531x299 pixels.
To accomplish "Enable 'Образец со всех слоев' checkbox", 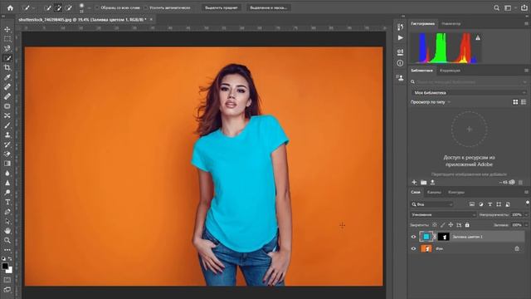I will point(97,7).
